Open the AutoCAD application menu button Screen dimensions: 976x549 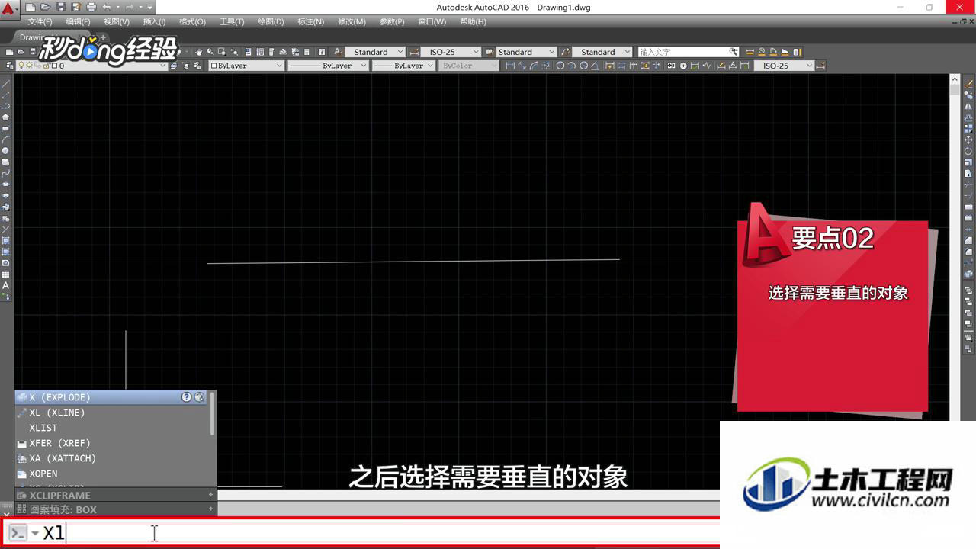click(x=9, y=10)
